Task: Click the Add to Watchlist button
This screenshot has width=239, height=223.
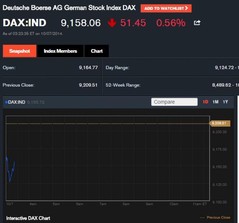Action: (166, 8)
